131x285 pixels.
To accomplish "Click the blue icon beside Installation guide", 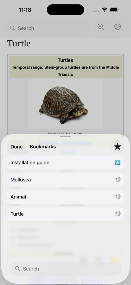I will click(118, 163).
